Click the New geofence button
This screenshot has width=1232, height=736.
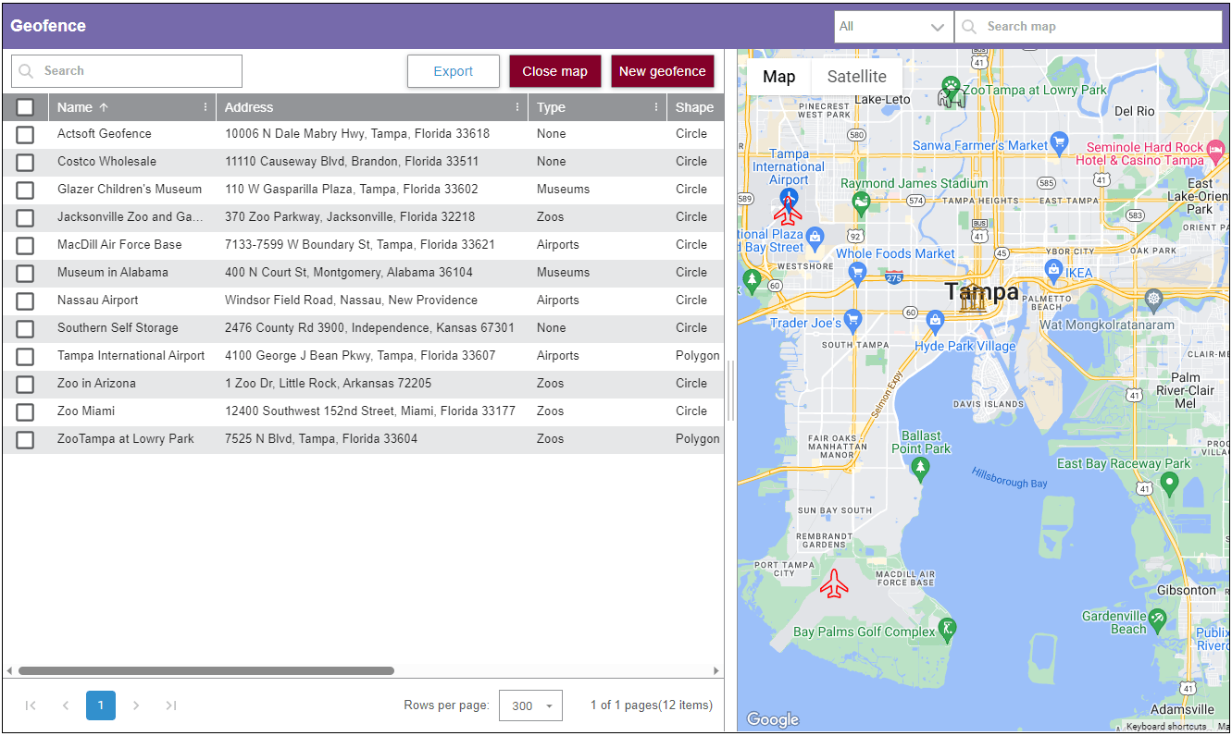662,71
